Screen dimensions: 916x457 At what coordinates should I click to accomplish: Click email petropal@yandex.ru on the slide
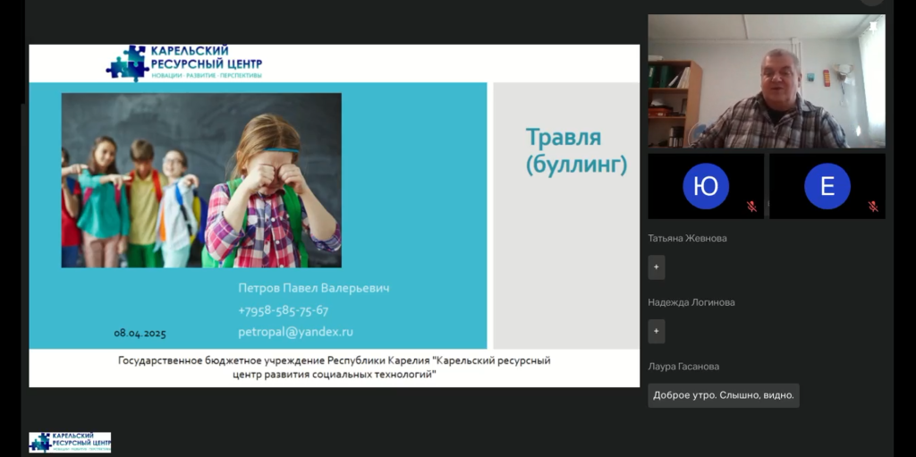[x=295, y=332]
